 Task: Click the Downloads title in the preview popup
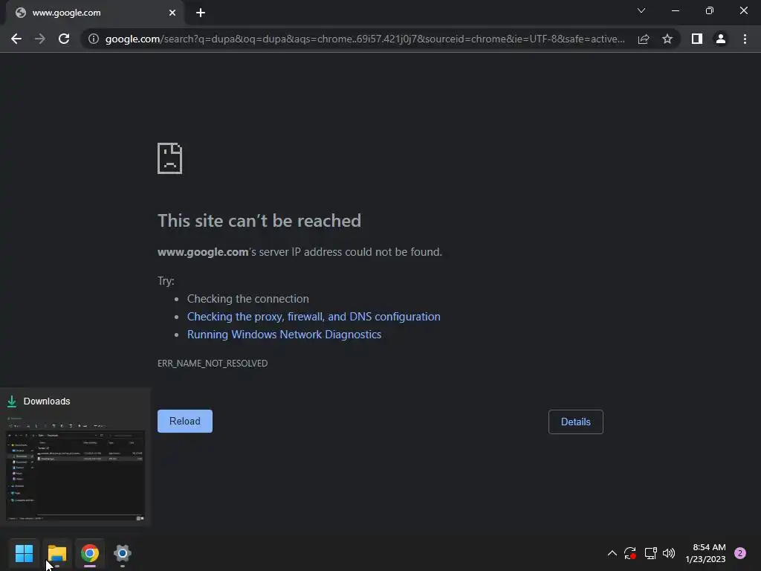(x=47, y=401)
